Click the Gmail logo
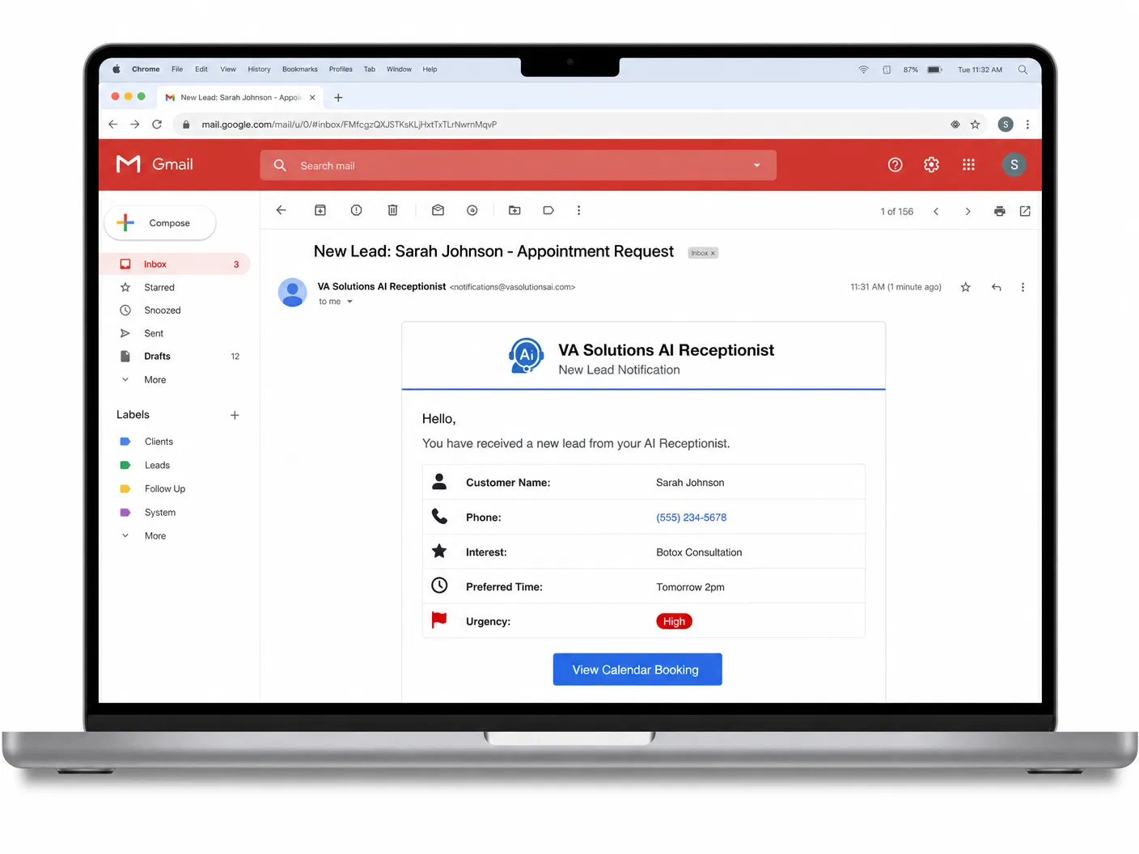The width and height of the screenshot is (1139, 854). point(155,164)
